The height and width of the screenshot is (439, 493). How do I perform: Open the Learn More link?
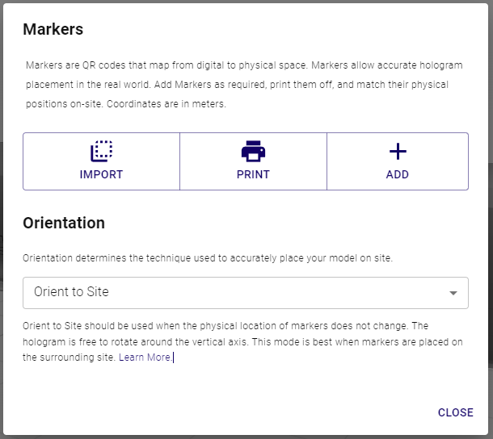pyautogui.click(x=145, y=357)
